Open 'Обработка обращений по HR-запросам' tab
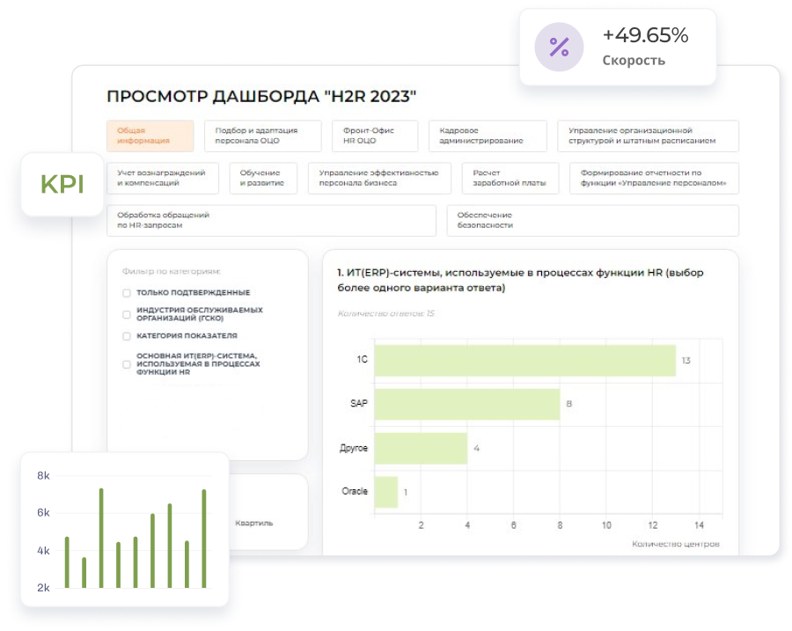Screen dimensions: 792x631 (x=271, y=220)
